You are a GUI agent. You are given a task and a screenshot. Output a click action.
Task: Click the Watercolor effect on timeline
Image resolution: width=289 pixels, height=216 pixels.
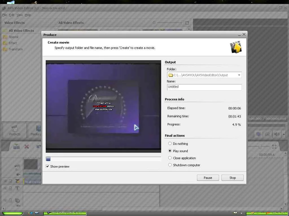(x=32, y=182)
